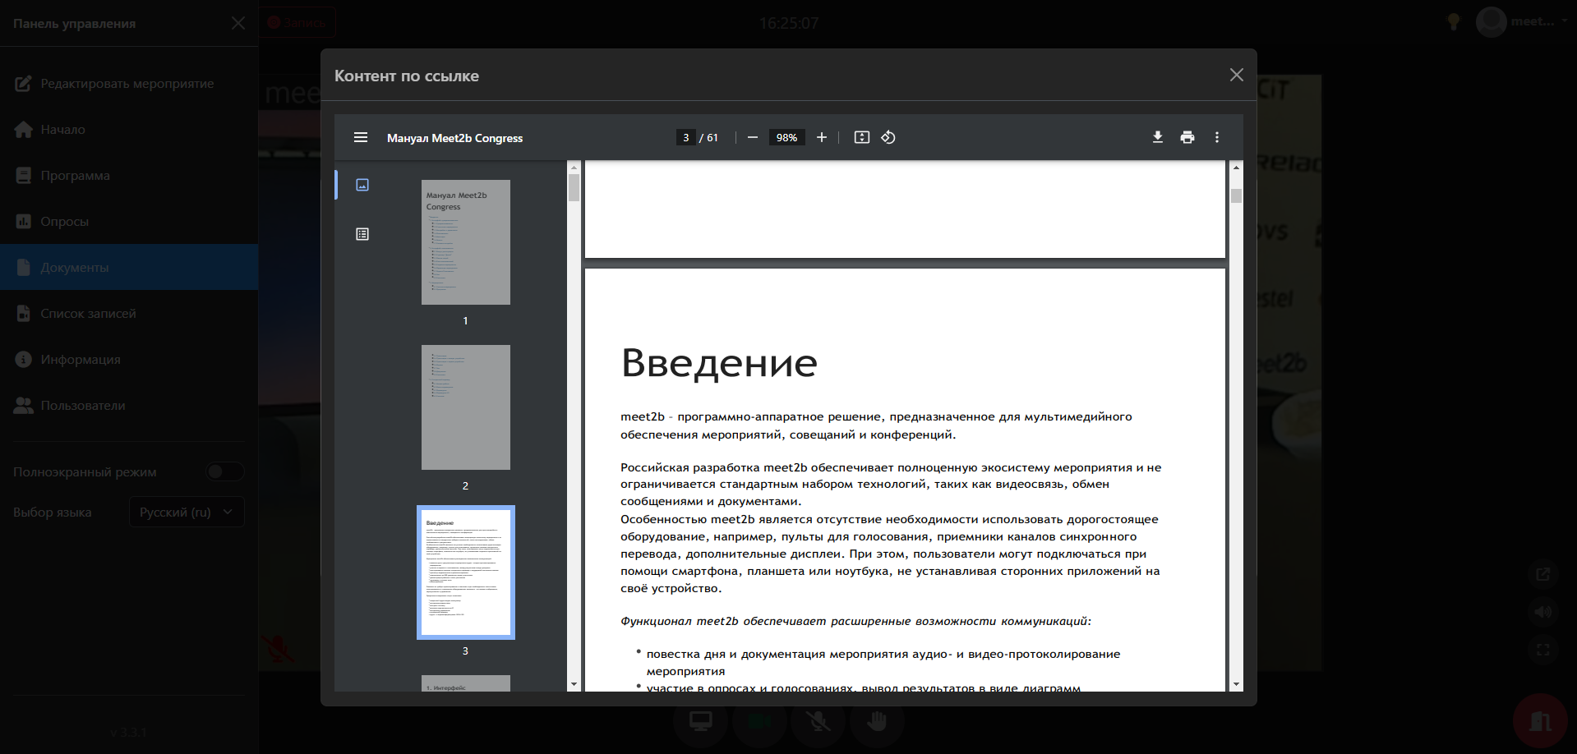
Task: Enable Полноэкранный режим toggle
Action: [225, 471]
